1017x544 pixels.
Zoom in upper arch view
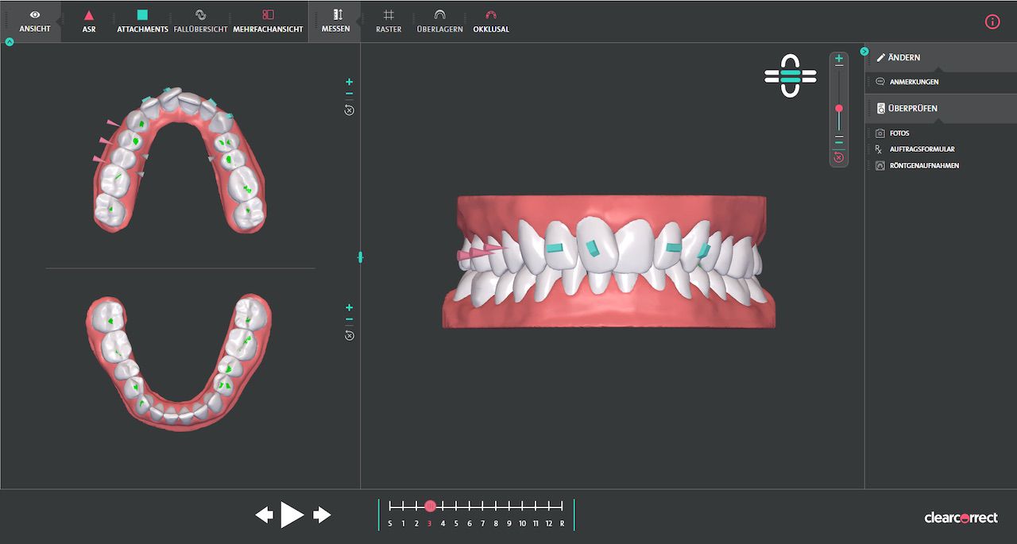tap(349, 82)
